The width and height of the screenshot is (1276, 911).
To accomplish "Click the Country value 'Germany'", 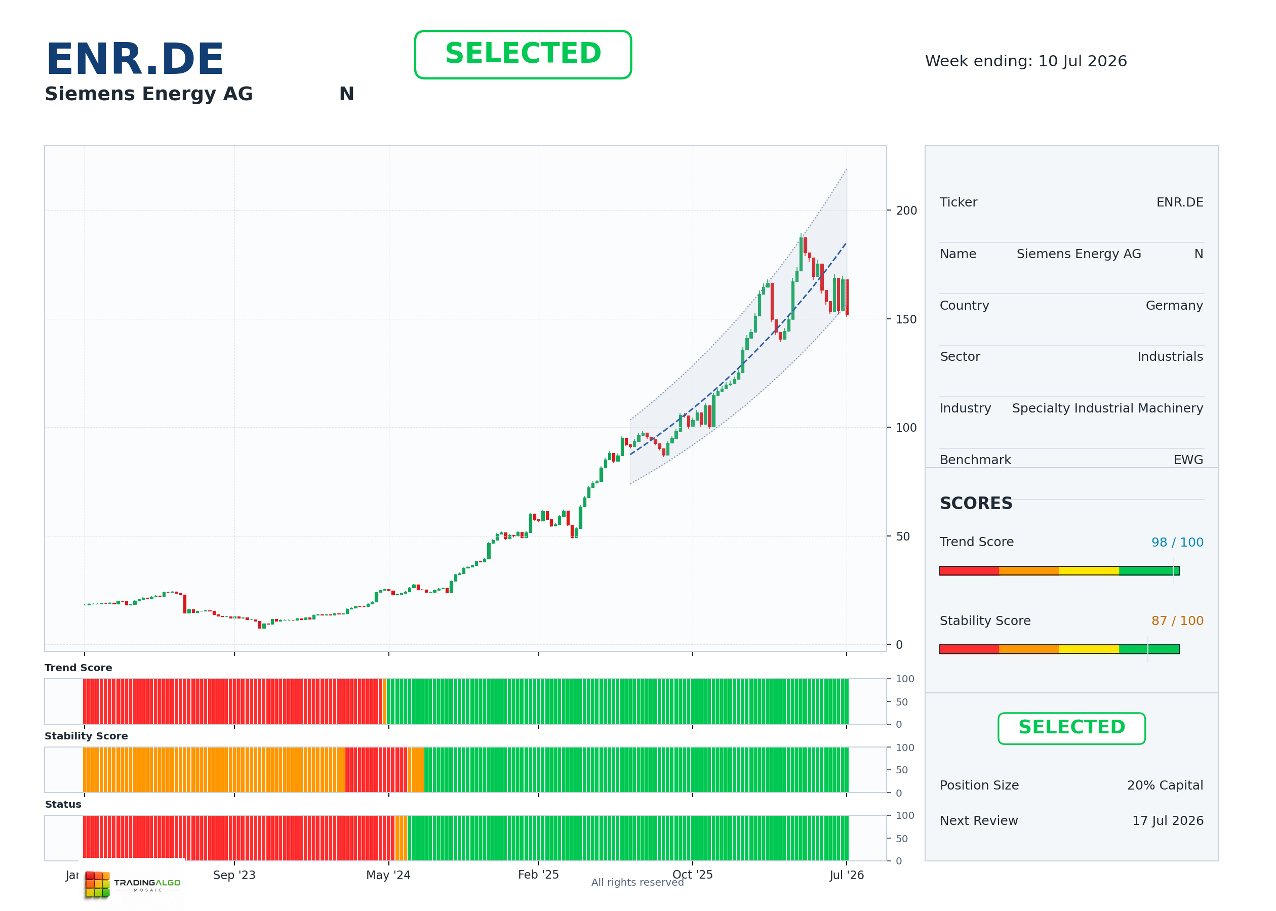I will point(1174,305).
